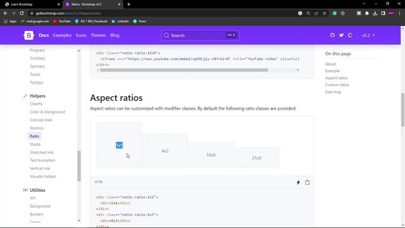
Task: Open YouTube bookmark
Action: [62, 21]
